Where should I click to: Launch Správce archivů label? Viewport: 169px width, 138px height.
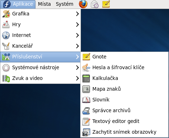111,110
